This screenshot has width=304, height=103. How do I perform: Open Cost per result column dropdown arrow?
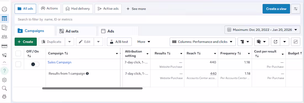pos(283,54)
